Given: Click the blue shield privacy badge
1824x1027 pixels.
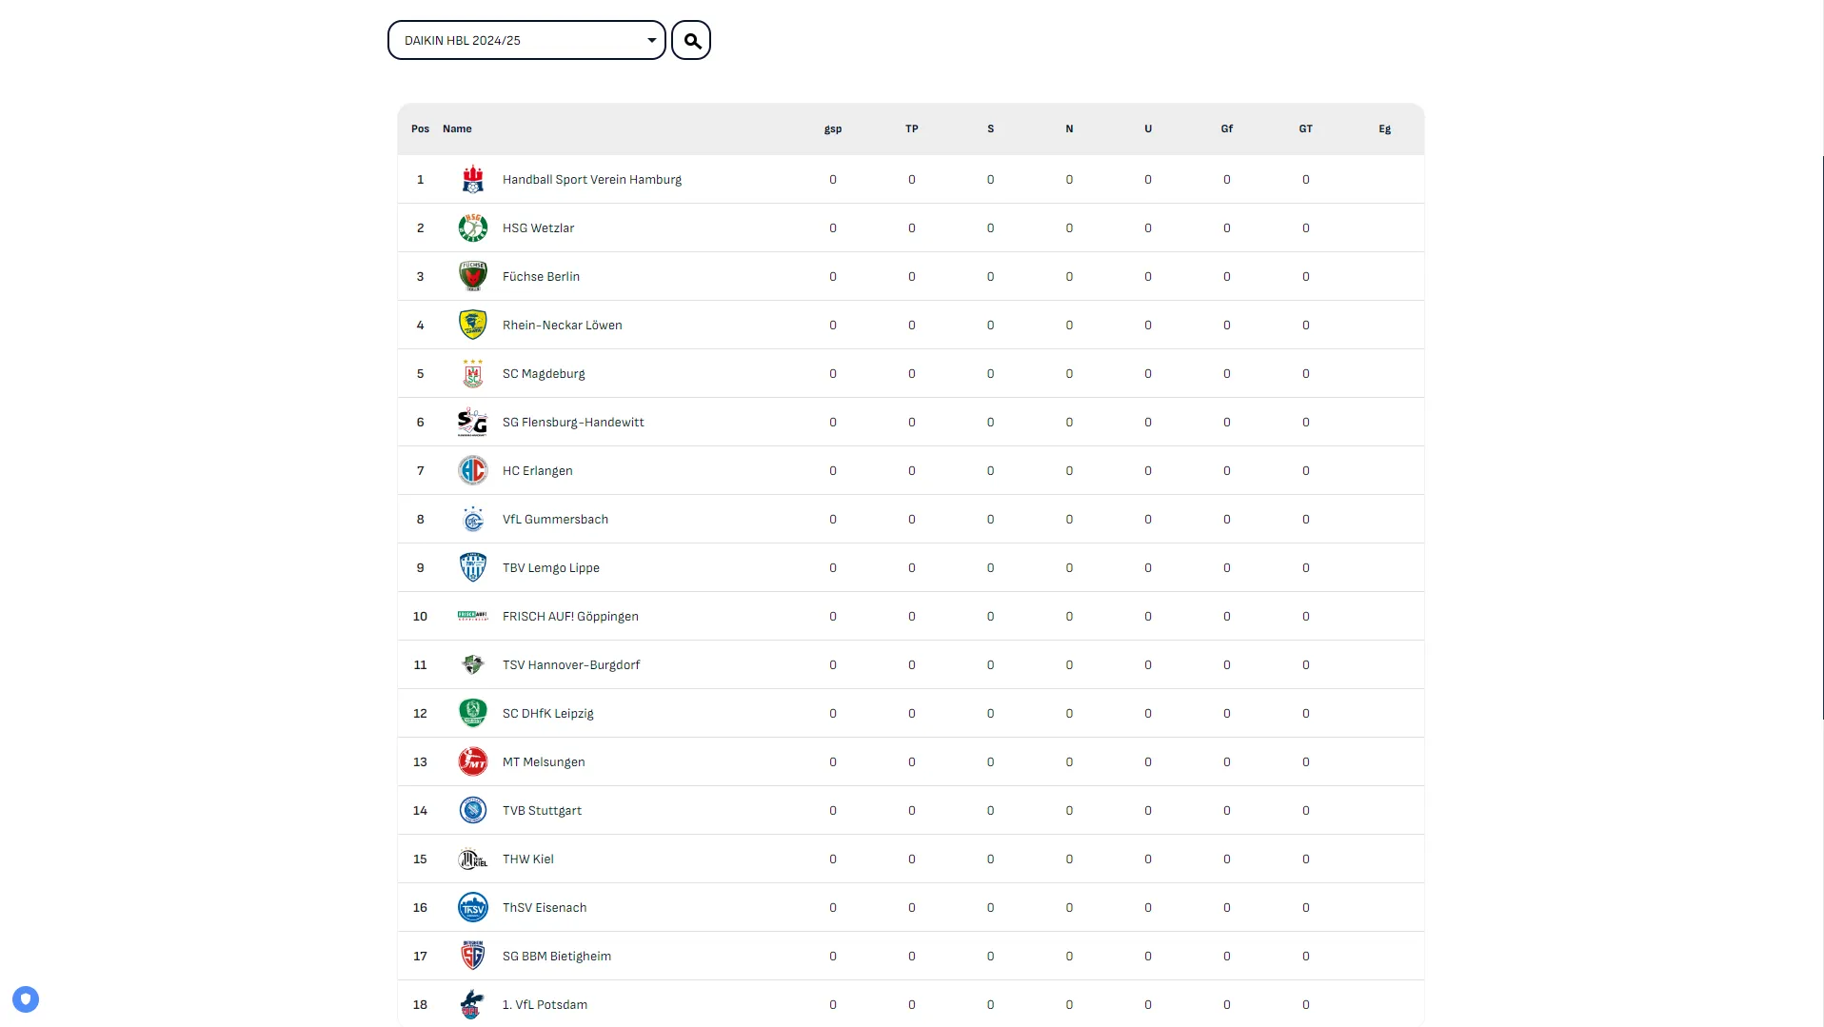Looking at the screenshot, I should coord(26,999).
